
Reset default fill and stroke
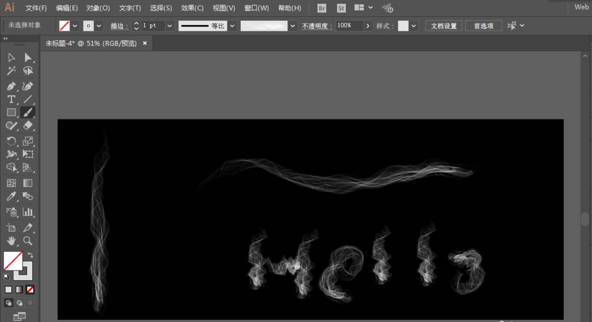(7, 276)
